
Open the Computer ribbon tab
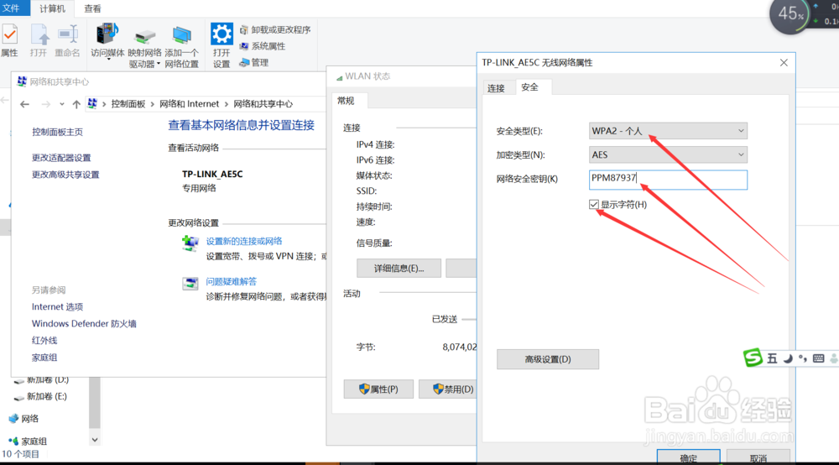tap(52, 8)
